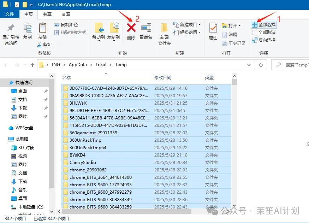
Task: Open the Copy to (复制到) menu
Action: click(x=113, y=32)
